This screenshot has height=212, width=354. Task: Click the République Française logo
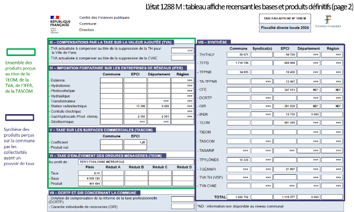point(60,25)
